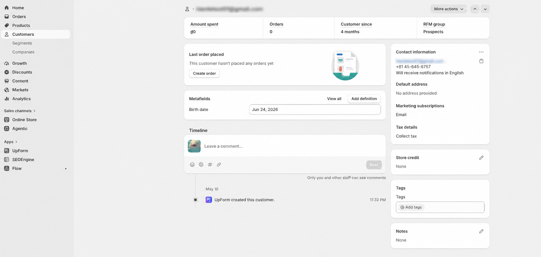
Task: Click the Analytics bar chart icon
Action: [x=7, y=99]
